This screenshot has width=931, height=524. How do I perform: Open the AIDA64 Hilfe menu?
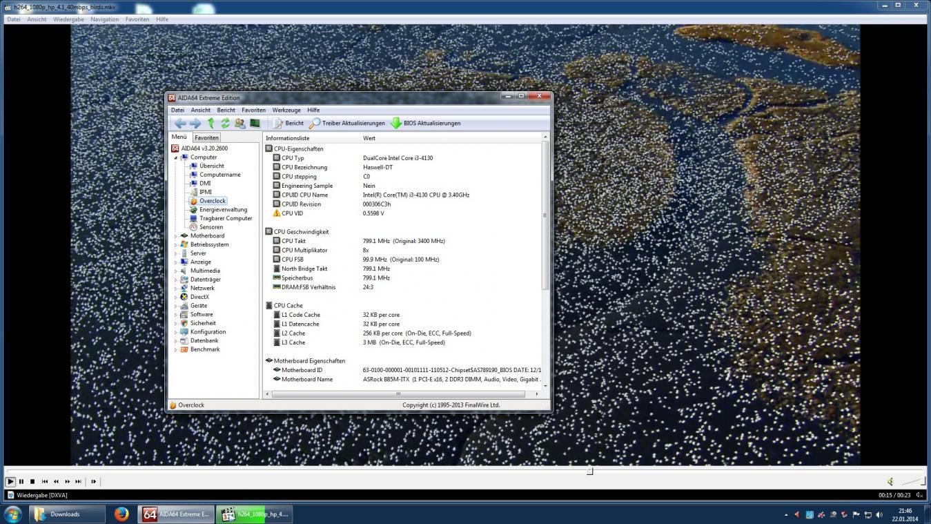point(313,110)
